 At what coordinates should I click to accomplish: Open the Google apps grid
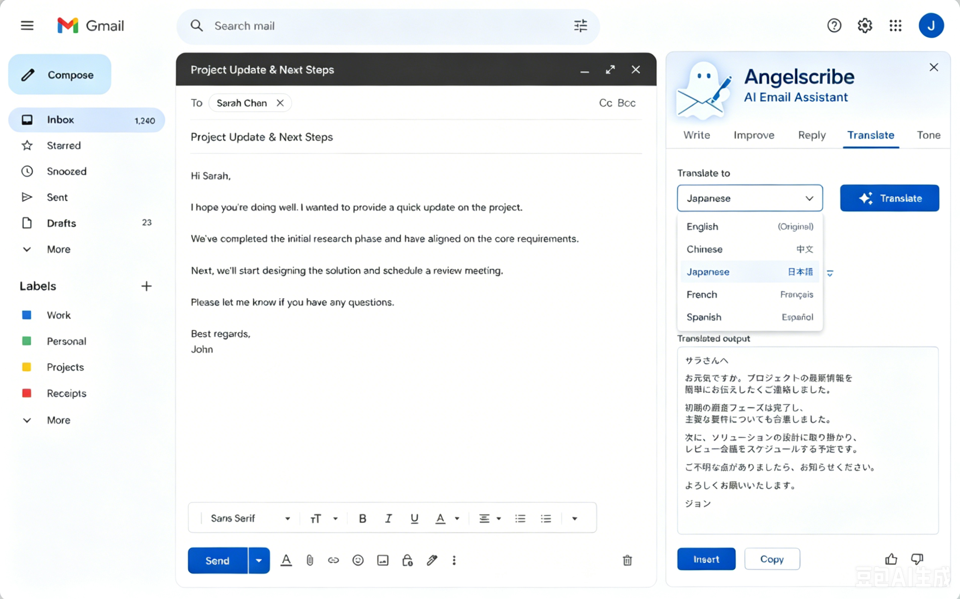pyautogui.click(x=896, y=26)
